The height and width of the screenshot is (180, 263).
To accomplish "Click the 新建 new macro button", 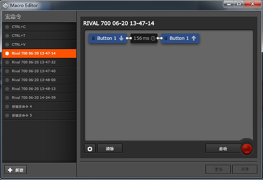I will pos(15,170).
